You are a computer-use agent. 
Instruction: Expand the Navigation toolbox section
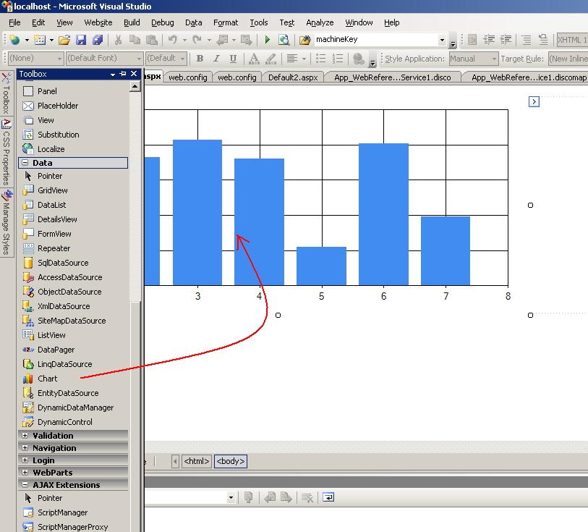pos(25,448)
